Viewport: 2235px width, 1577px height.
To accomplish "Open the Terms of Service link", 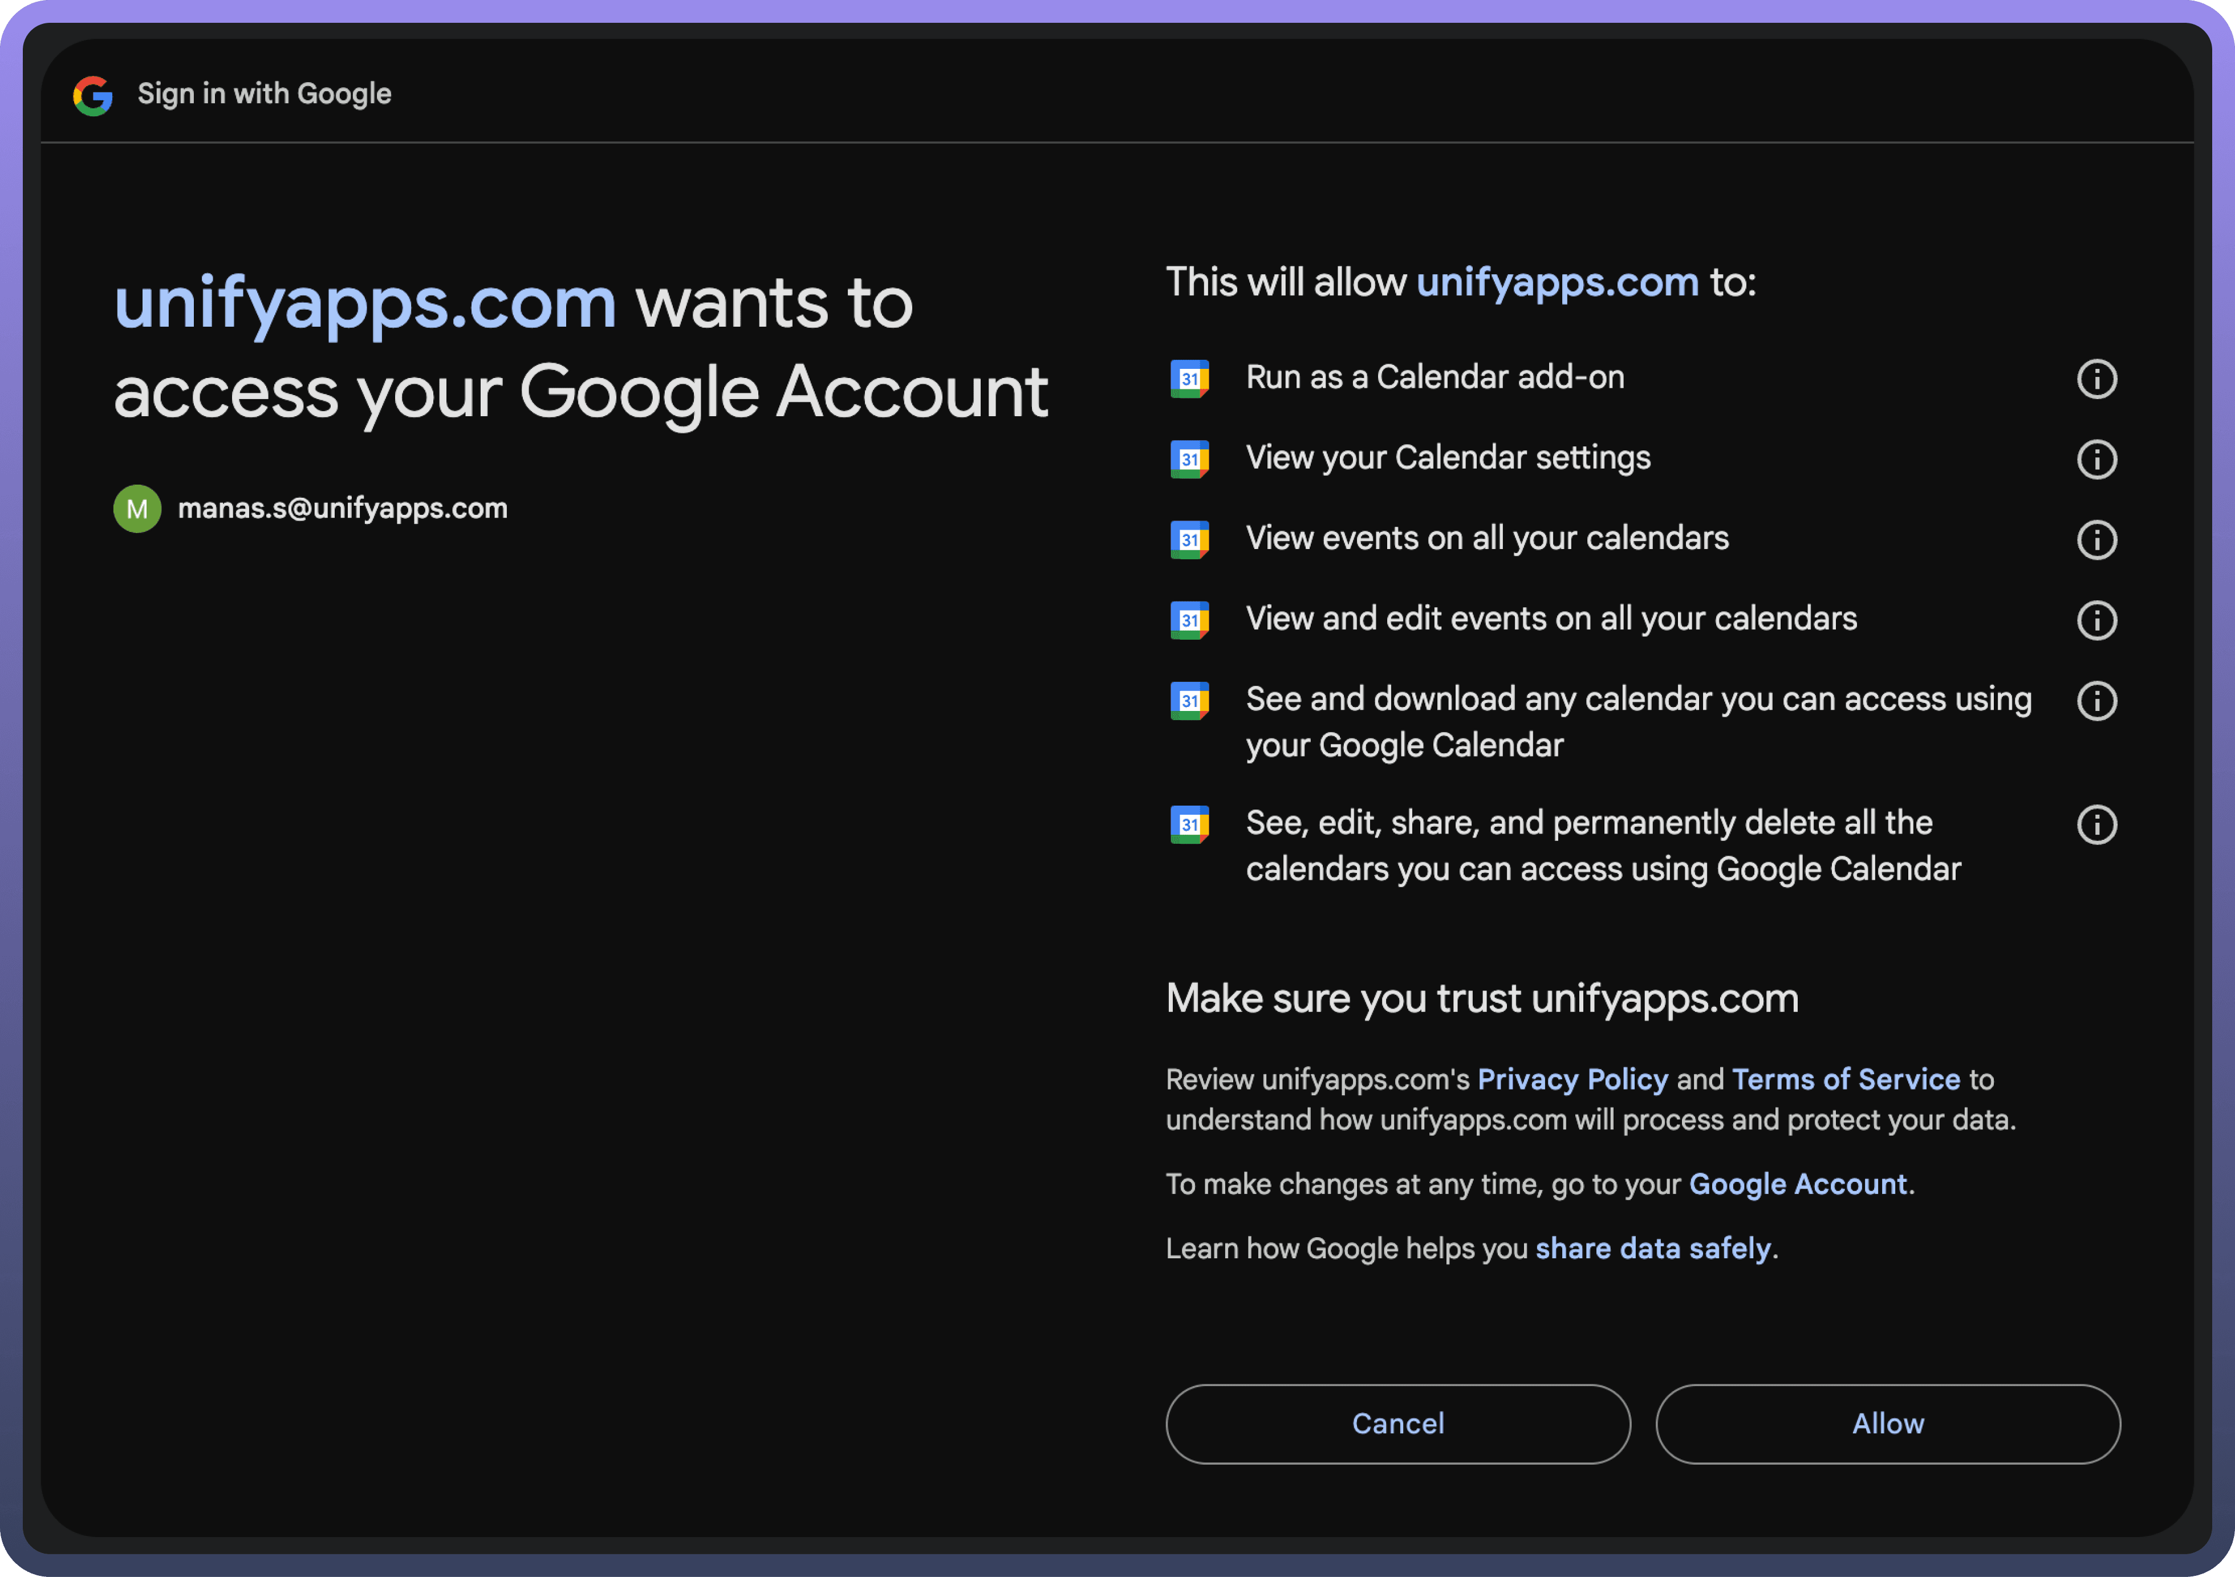I will coord(1846,1080).
